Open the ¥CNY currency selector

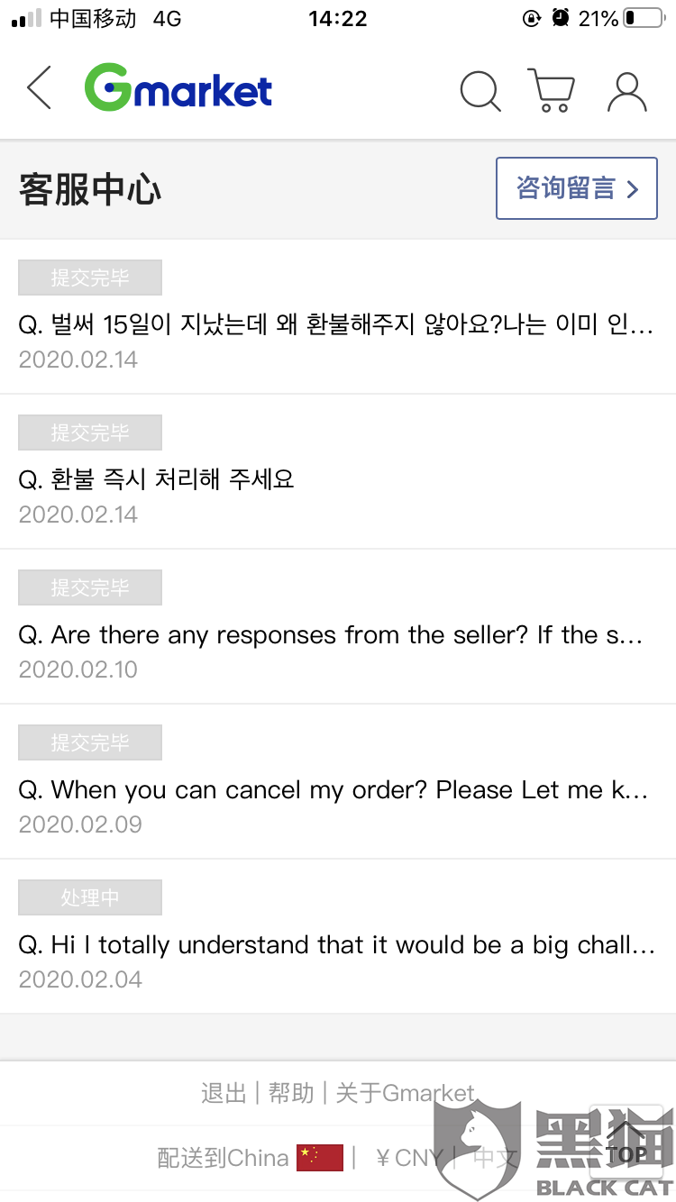[409, 1158]
